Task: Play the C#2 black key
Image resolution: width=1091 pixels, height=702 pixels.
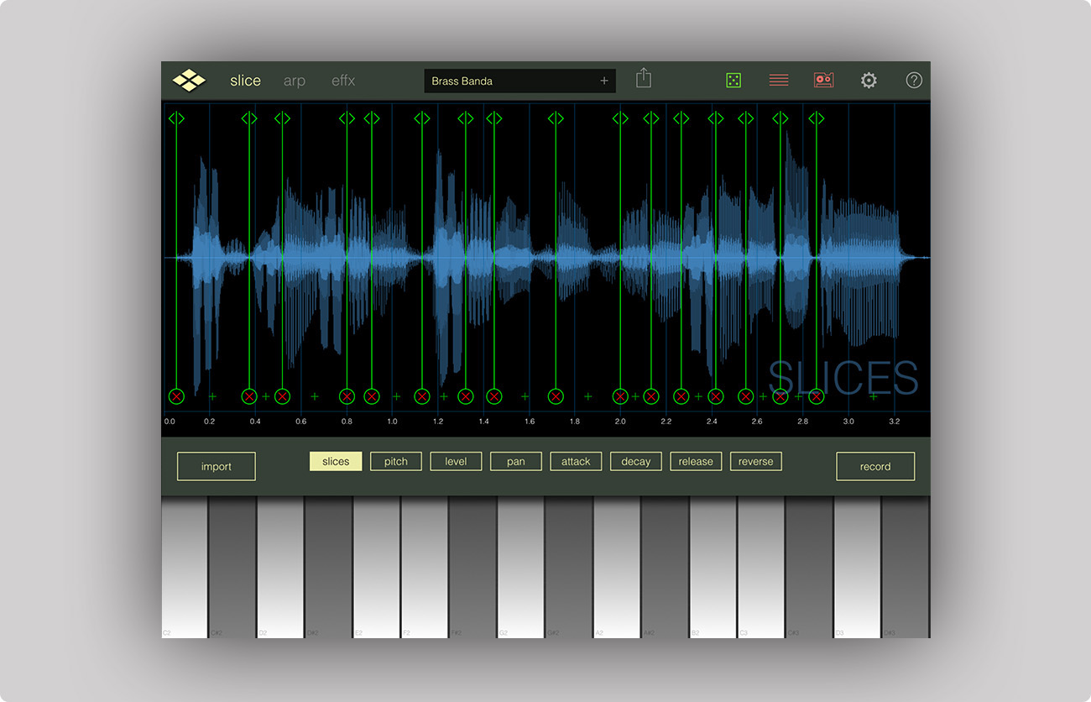Action: point(232,567)
